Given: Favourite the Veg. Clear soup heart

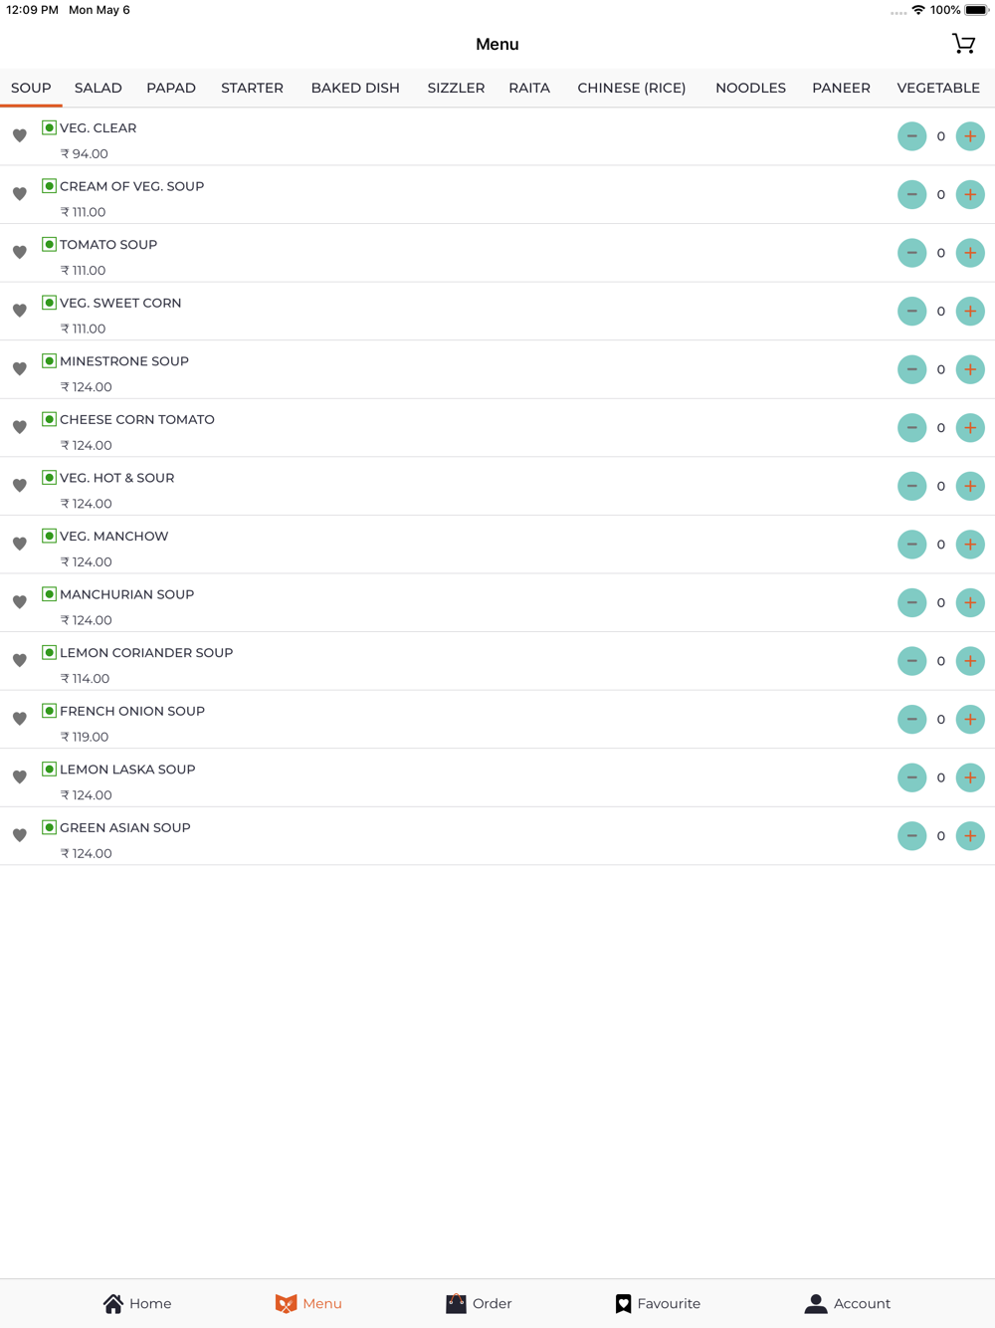Looking at the screenshot, I should pyautogui.click(x=20, y=135).
